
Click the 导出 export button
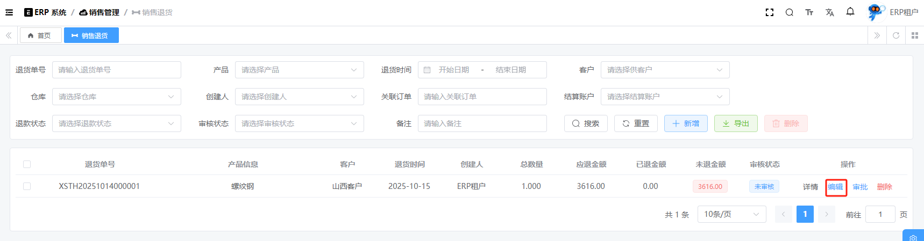735,123
